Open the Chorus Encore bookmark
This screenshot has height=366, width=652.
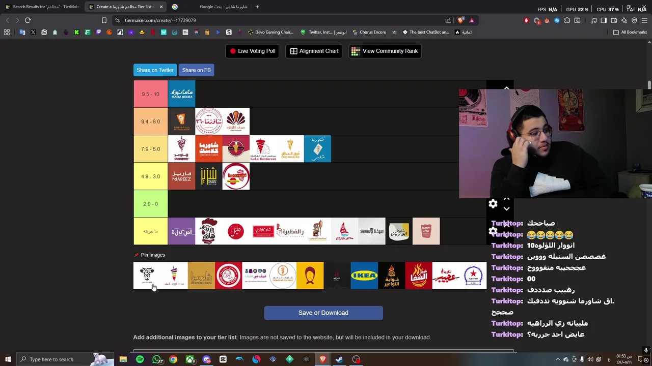coord(369,32)
